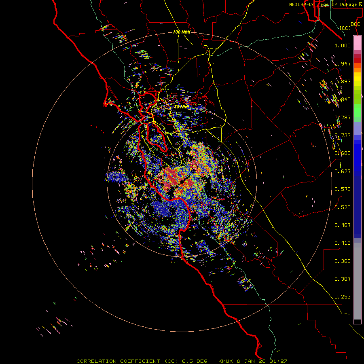
Task: Pick the light periwinkle color bar segment
Action: pyautogui.click(x=357, y=128)
